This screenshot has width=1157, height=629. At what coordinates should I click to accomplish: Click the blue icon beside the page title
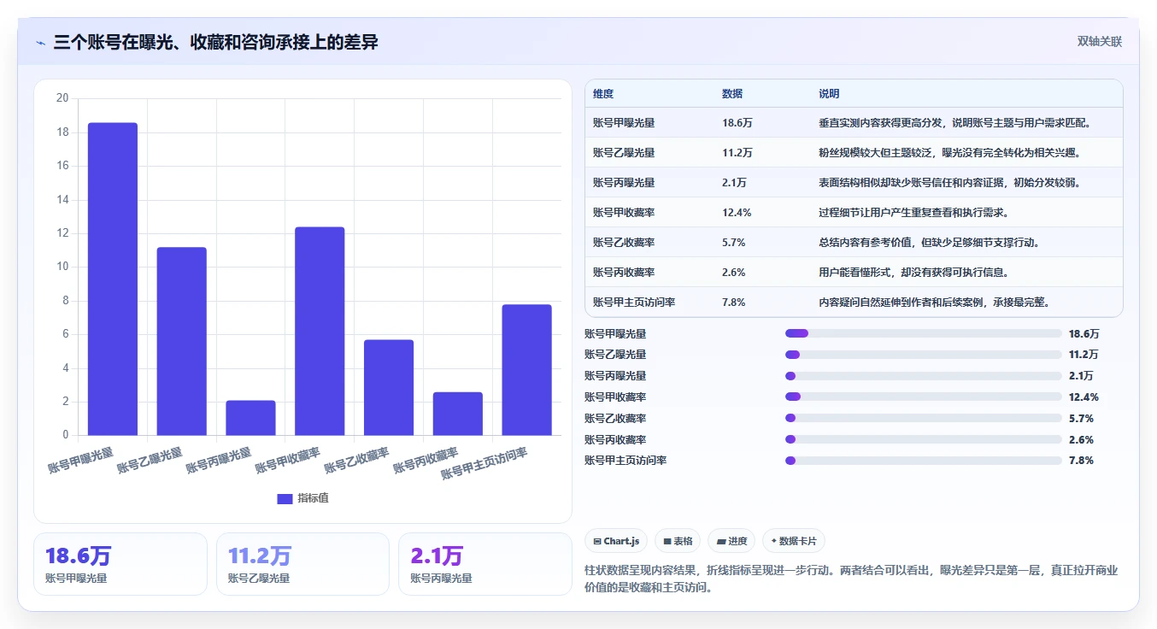(x=40, y=43)
